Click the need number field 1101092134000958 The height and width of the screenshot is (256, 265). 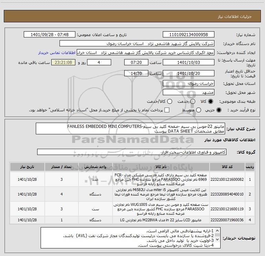[x=189, y=35]
